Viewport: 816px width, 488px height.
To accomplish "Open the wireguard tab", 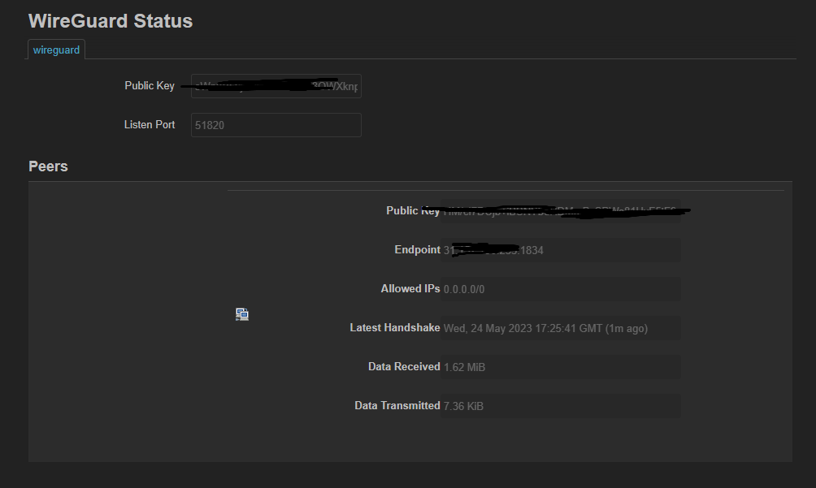I will [x=56, y=50].
